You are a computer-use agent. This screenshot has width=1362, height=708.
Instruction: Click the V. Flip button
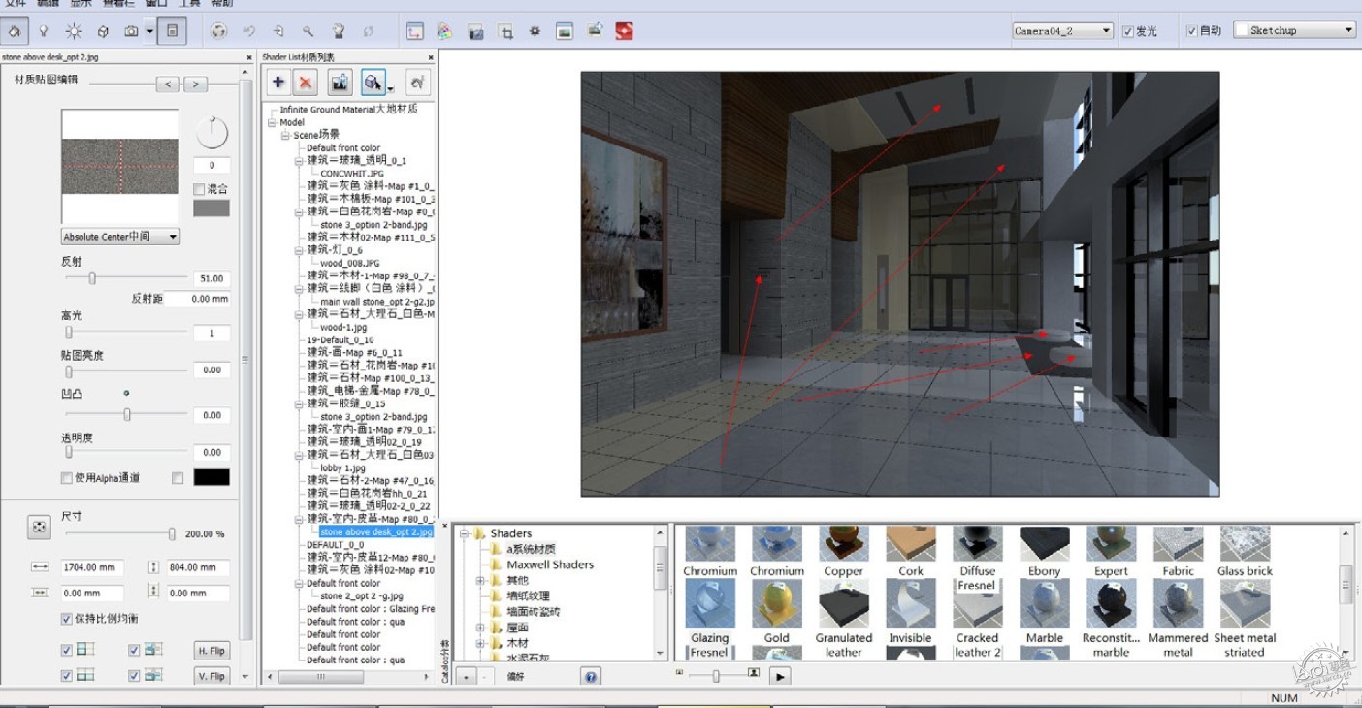tap(211, 676)
